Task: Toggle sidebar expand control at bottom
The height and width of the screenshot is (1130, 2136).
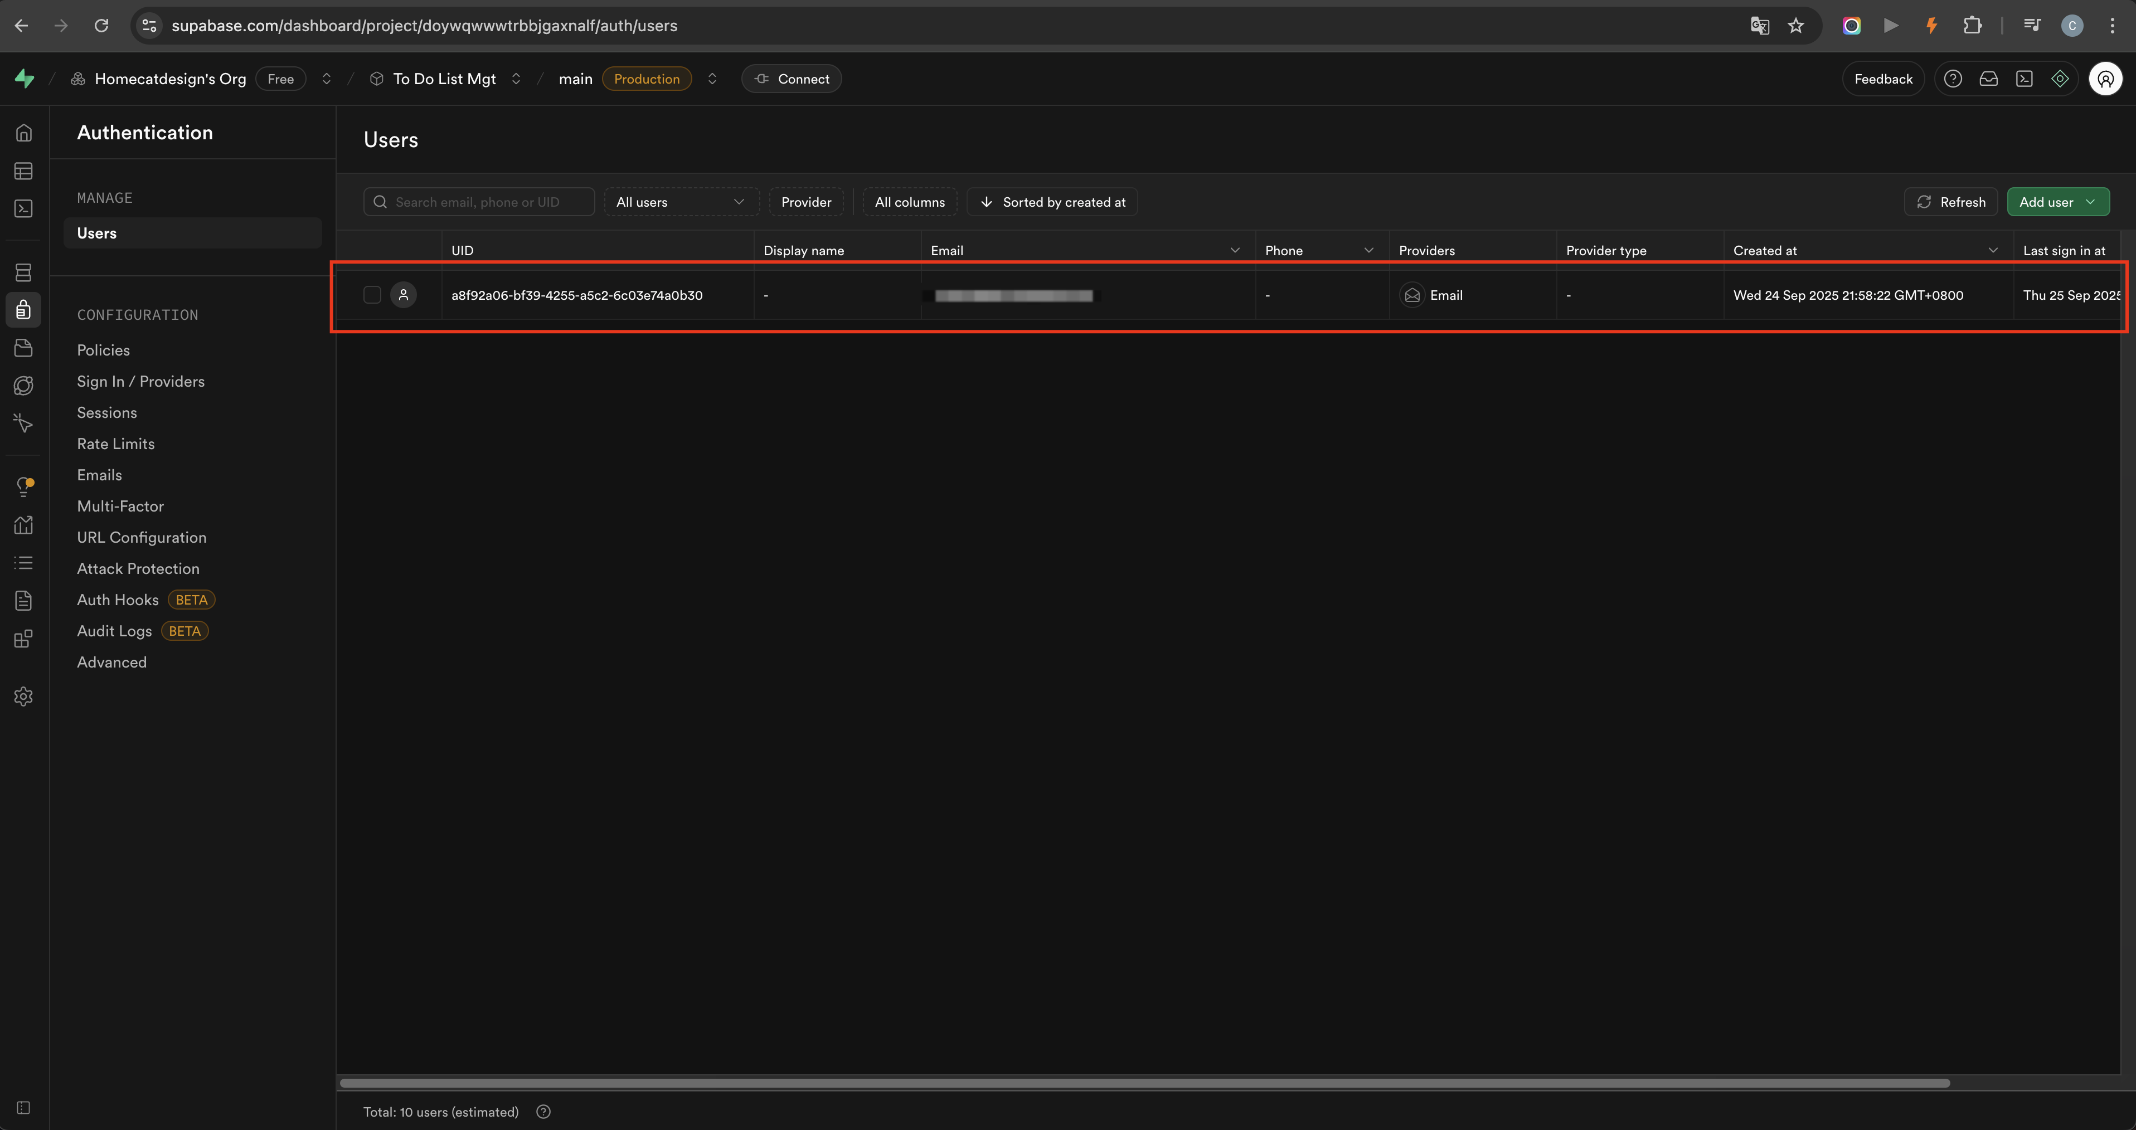Action: coord(24,1108)
